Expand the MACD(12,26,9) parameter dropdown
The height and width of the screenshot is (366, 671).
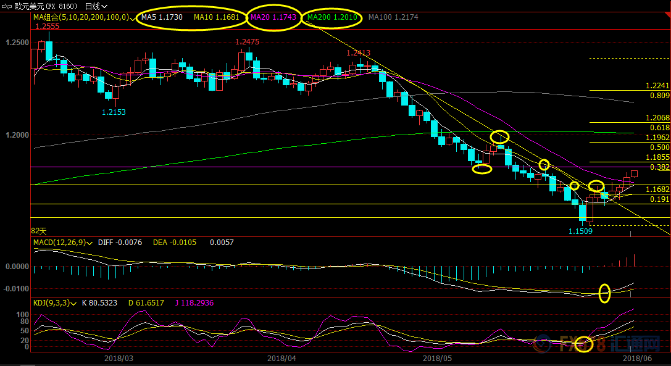pyautogui.click(x=91, y=243)
